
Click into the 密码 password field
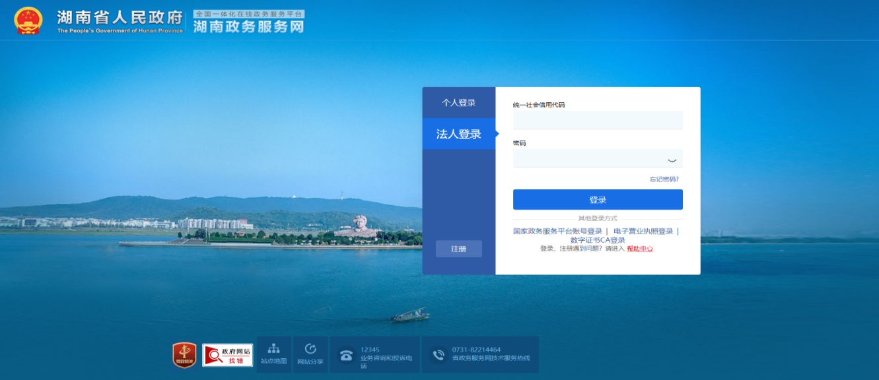click(588, 159)
